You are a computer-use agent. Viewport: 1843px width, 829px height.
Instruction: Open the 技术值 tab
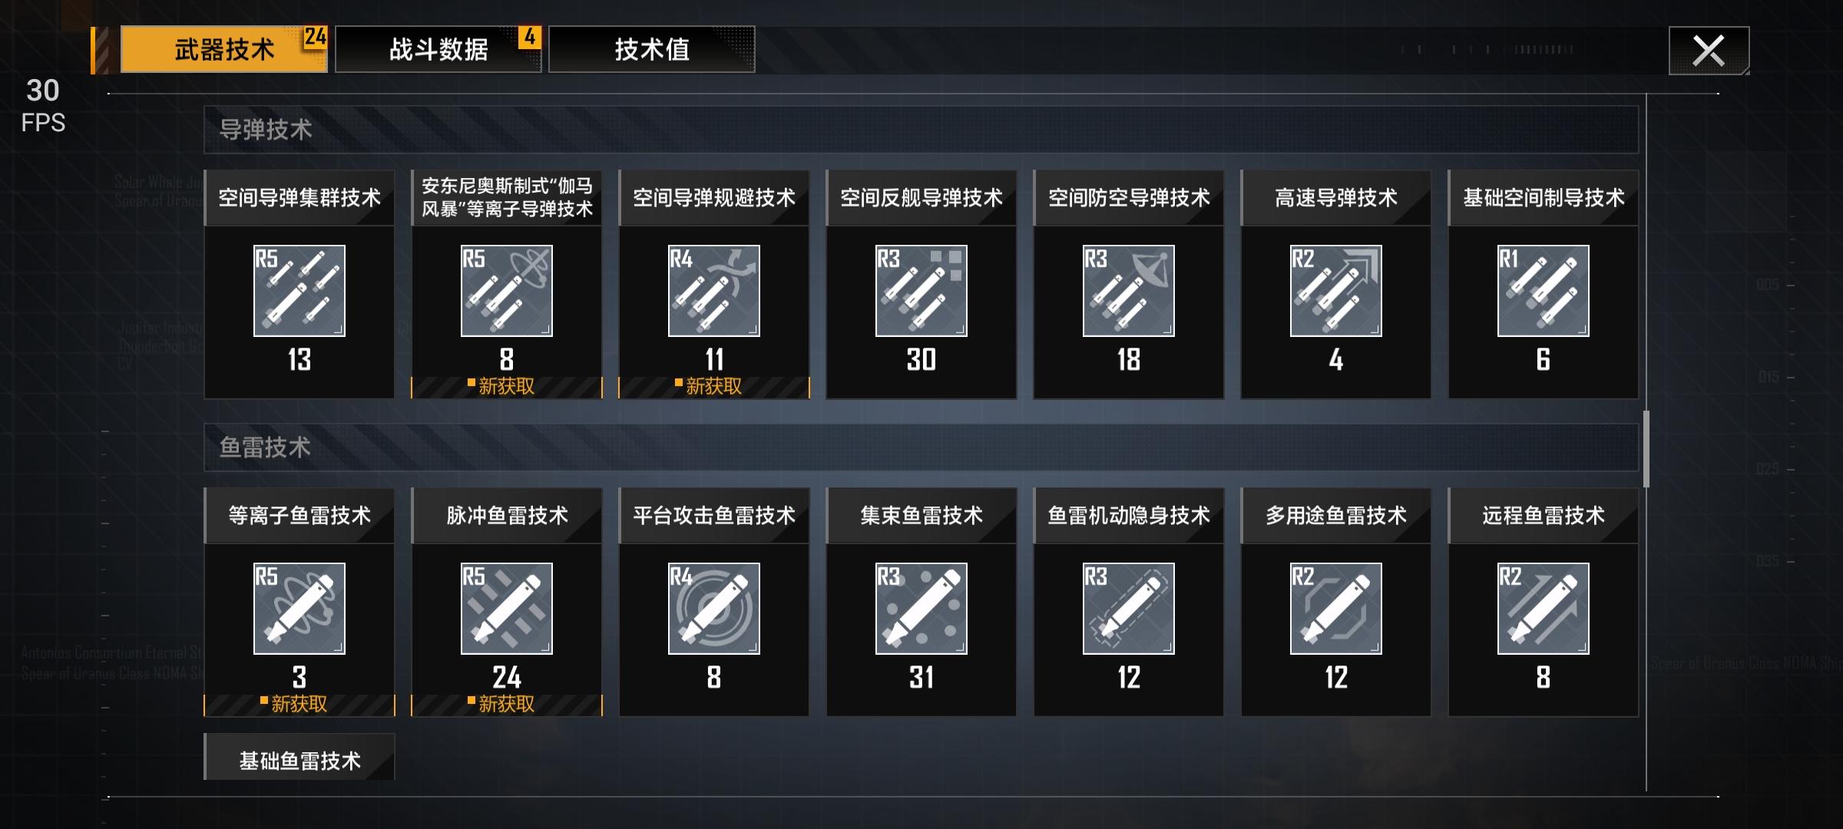click(x=652, y=49)
